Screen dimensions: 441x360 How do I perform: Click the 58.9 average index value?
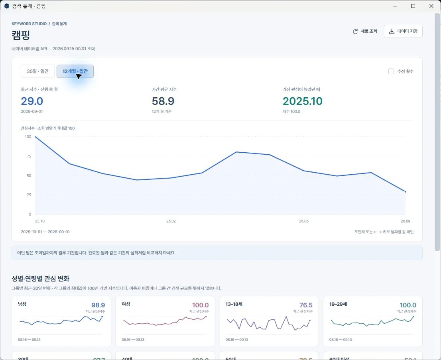coord(163,101)
